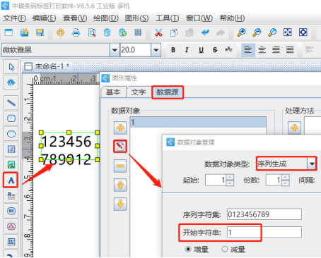Increase the 起始 spinner value
The width and height of the screenshot is (321, 258).
click(x=230, y=178)
